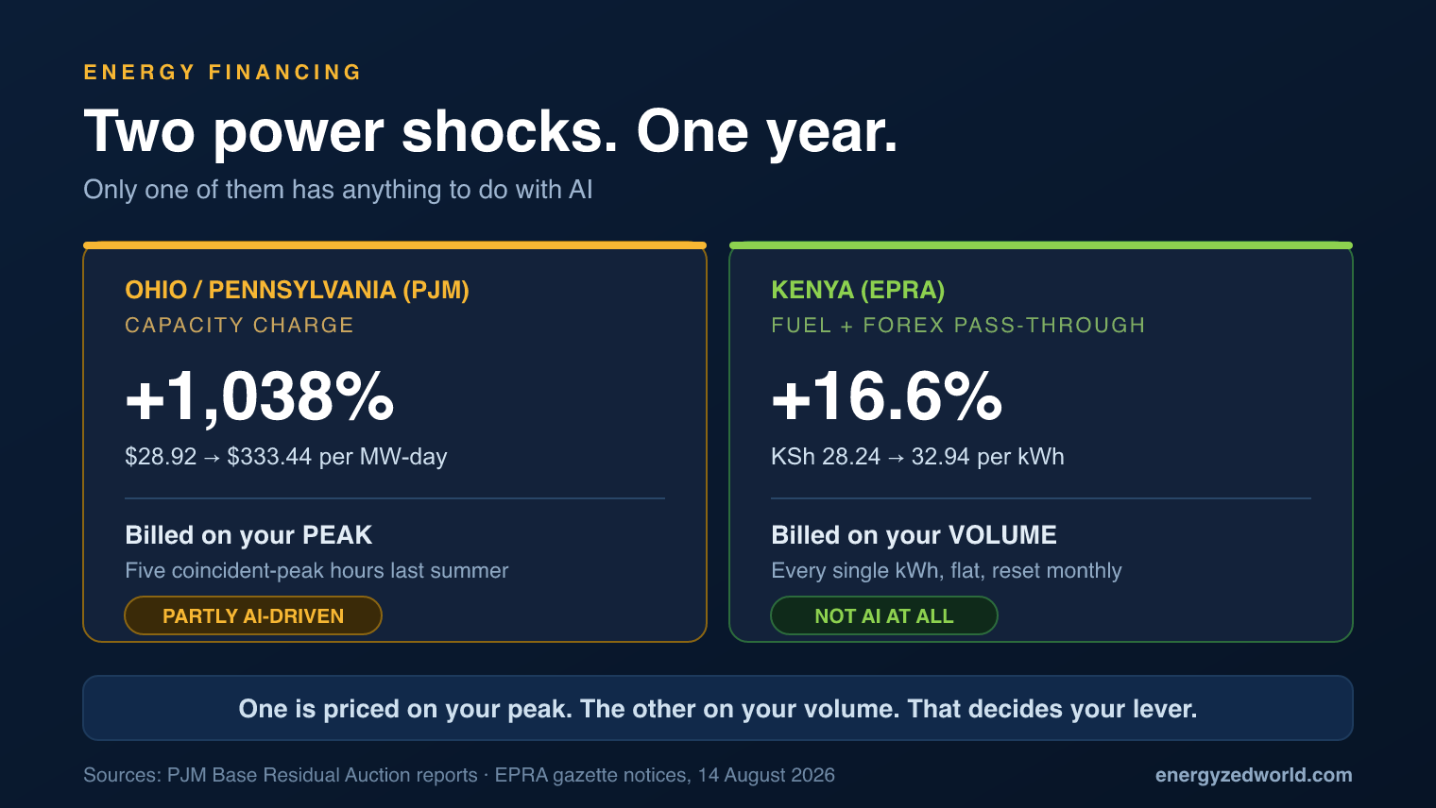Viewport: 1436px width, 808px height.
Task: Select the OHIO / PENNSYLVANIA (PJM) heading
Action: (297, 290)
